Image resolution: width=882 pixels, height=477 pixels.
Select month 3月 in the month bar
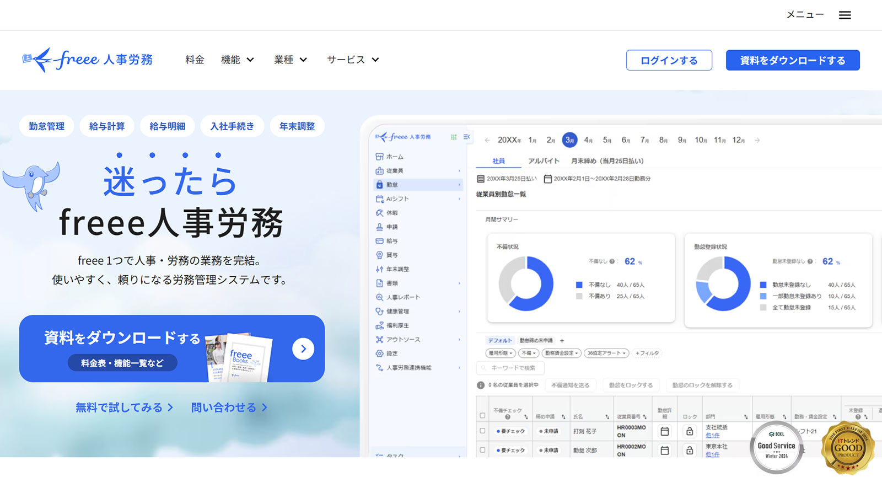[570, 140]
